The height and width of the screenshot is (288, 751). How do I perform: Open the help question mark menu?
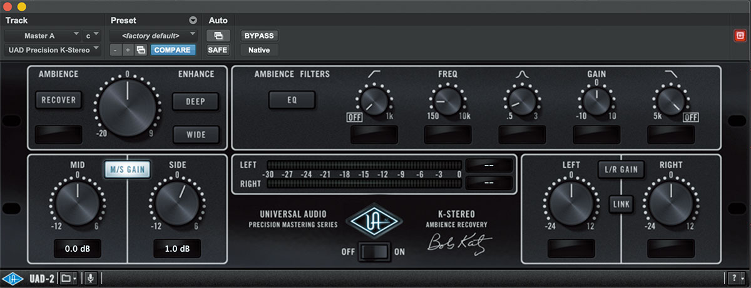click(735, 278)
